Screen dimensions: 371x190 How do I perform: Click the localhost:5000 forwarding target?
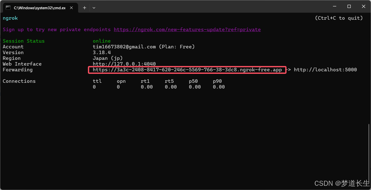325,70
